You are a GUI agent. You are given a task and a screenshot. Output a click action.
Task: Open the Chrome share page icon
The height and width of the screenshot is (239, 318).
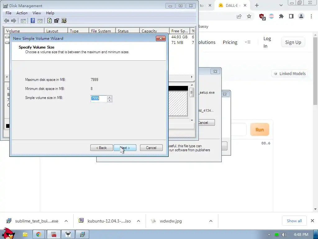pos(239,16)
